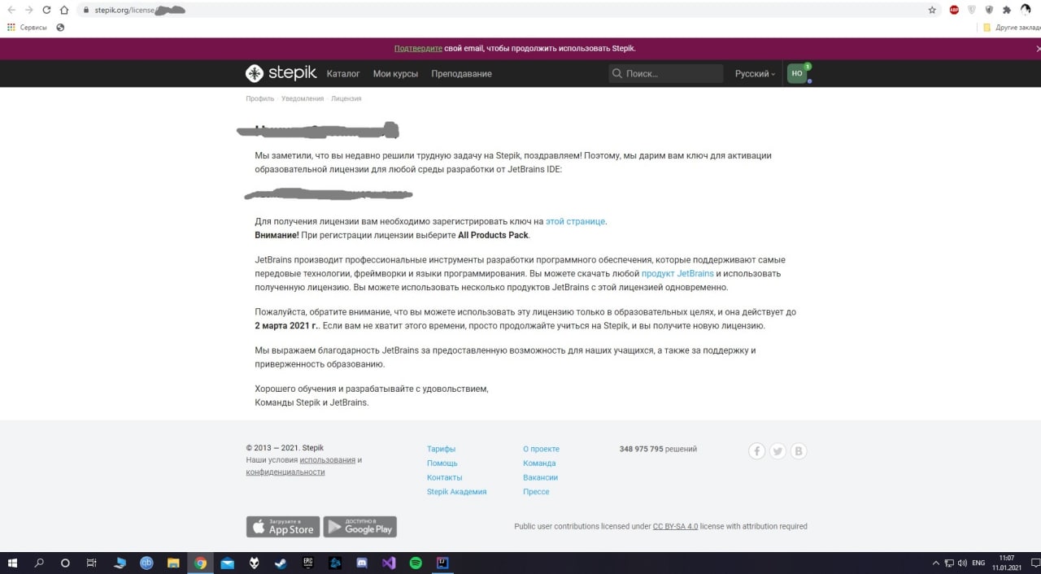Launch Steam from the taskbar

(281, 563)
